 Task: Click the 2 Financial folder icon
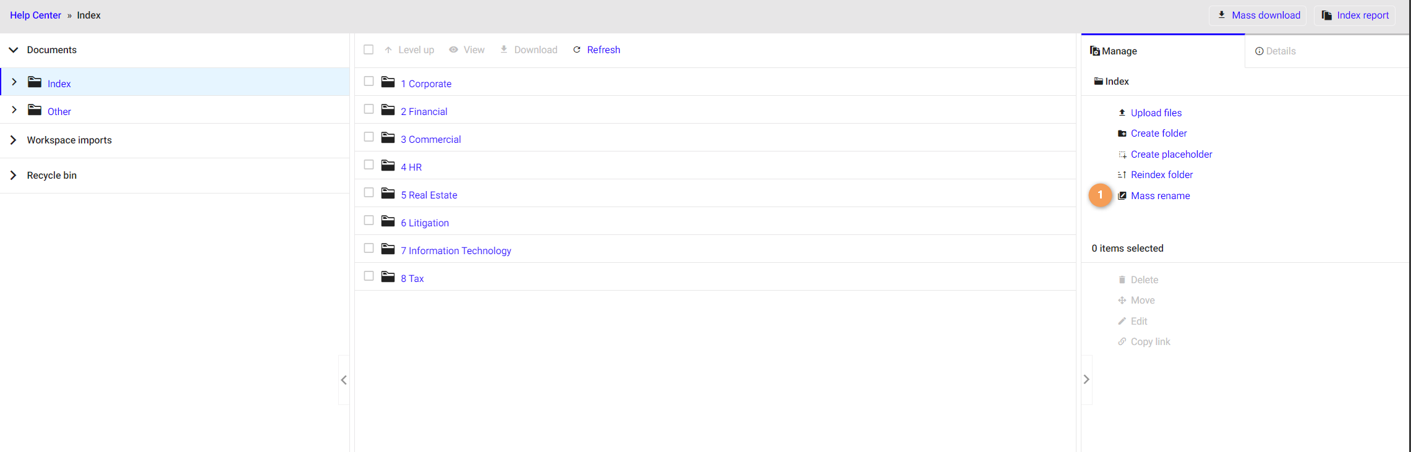[x=388, y=109]
